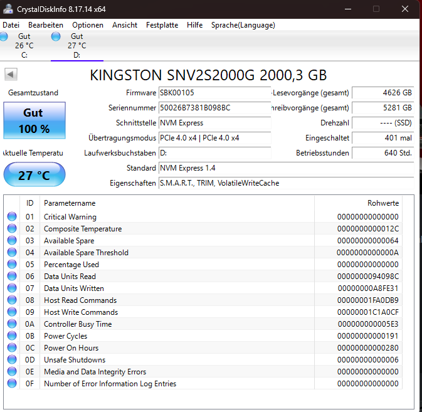Click the drive title KINGSTON SNV2S2000G
This screenshot has width=422, height=412.
pyautogui.click(x=208, y=75)
